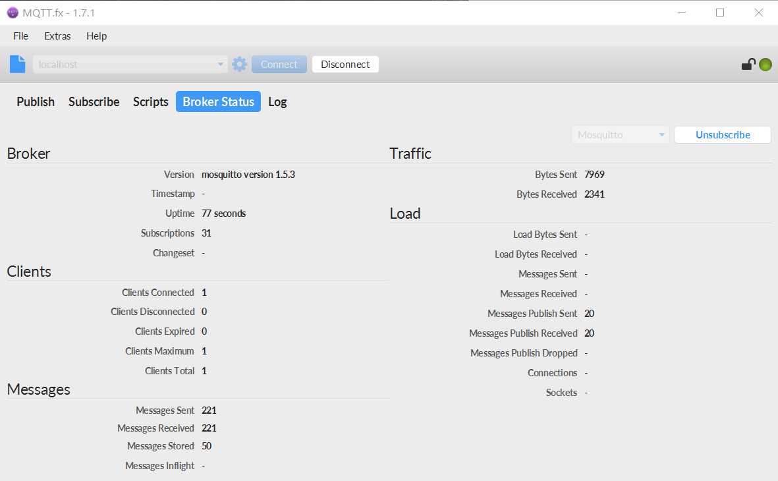Click the 'Load Bytes Sent' label
The width and height of the screenshot is (778, 481).
click(x=545, y=235)
